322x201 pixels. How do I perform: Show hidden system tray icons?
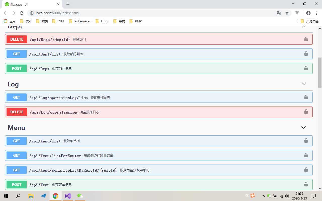tap(263, 196)
